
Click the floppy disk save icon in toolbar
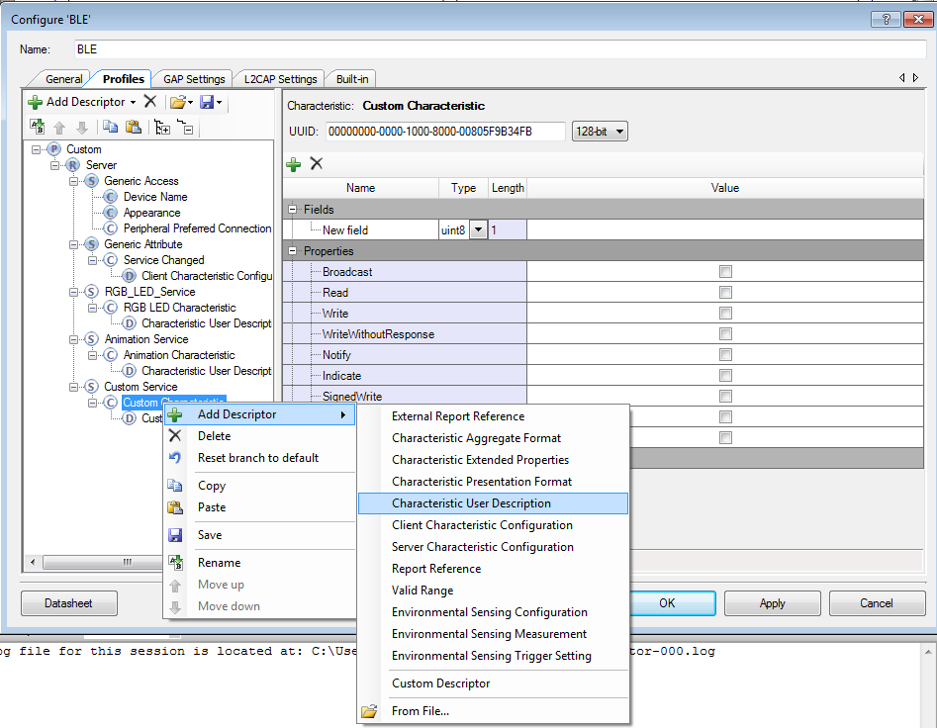pos(207,102)
